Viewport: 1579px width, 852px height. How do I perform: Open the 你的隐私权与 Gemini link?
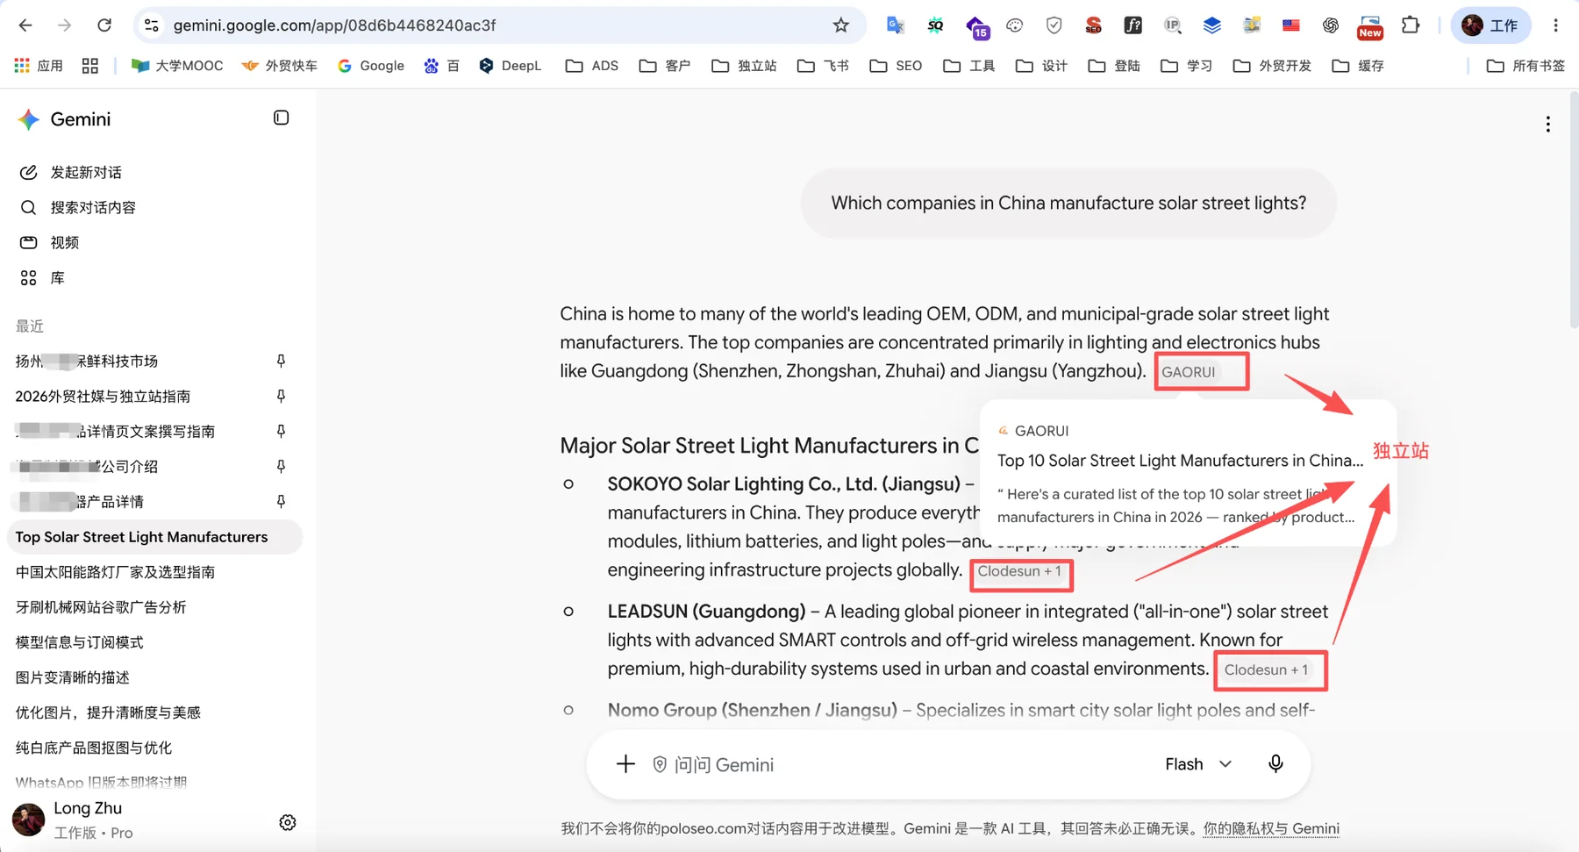[1271, 828]
